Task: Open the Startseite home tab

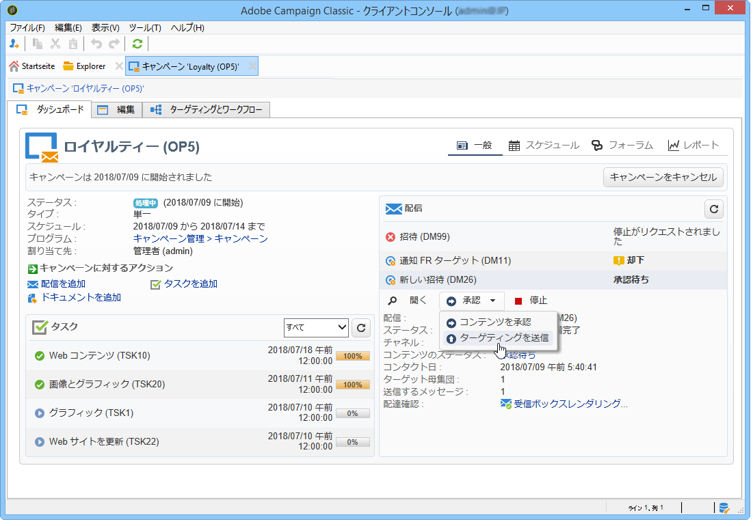Action: pos(32,66)
